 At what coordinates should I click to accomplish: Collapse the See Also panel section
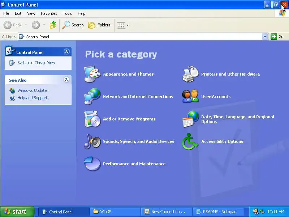66,79
